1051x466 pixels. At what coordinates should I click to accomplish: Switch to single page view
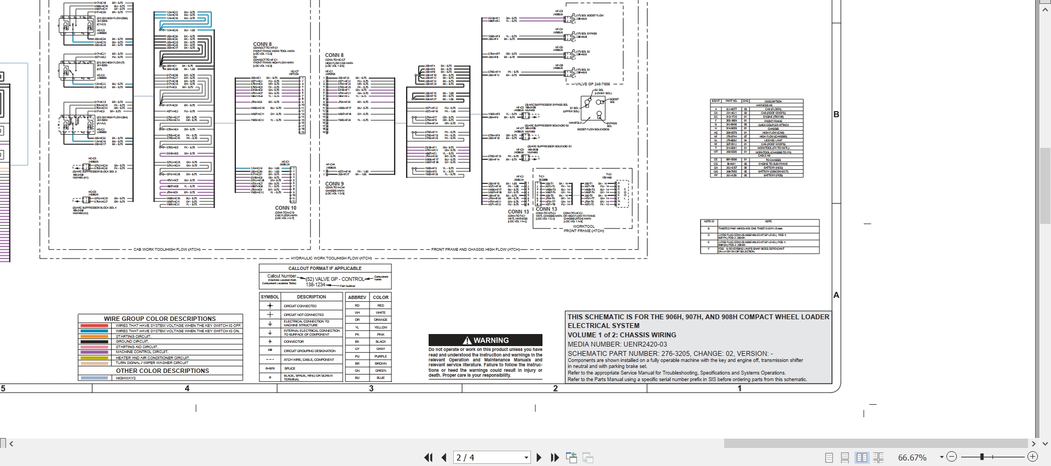pos(829,457)
